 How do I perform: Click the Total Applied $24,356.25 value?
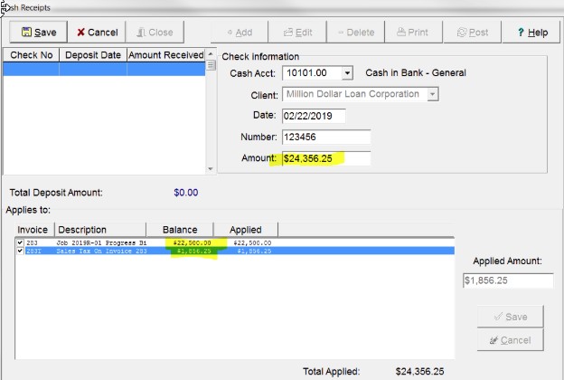tap(419, 371)
